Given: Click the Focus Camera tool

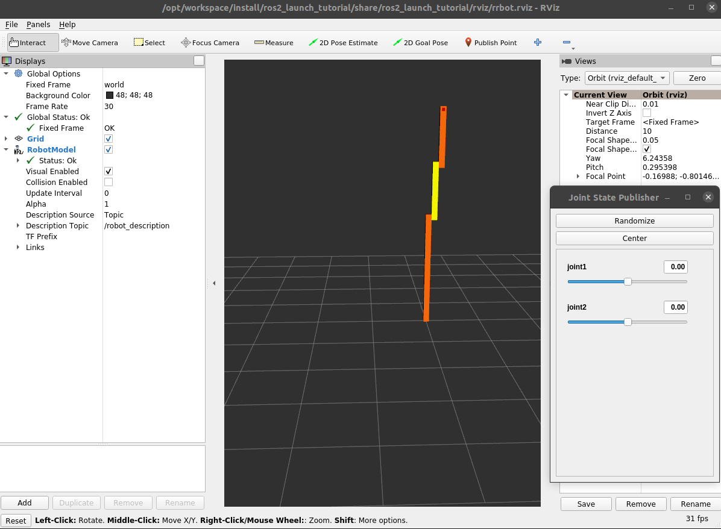Looking at the screenshot, I should [210, 42].
